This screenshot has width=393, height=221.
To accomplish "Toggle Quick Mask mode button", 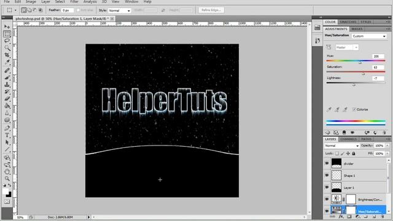I will point(7,201).
